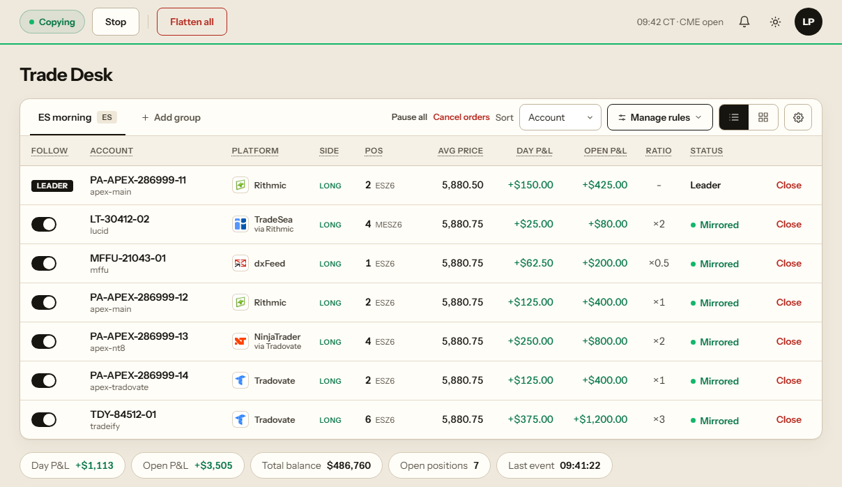The image size is (842, 487).
Task: Toggle follow for TDY-84512-01
Action: coord(44,419)
